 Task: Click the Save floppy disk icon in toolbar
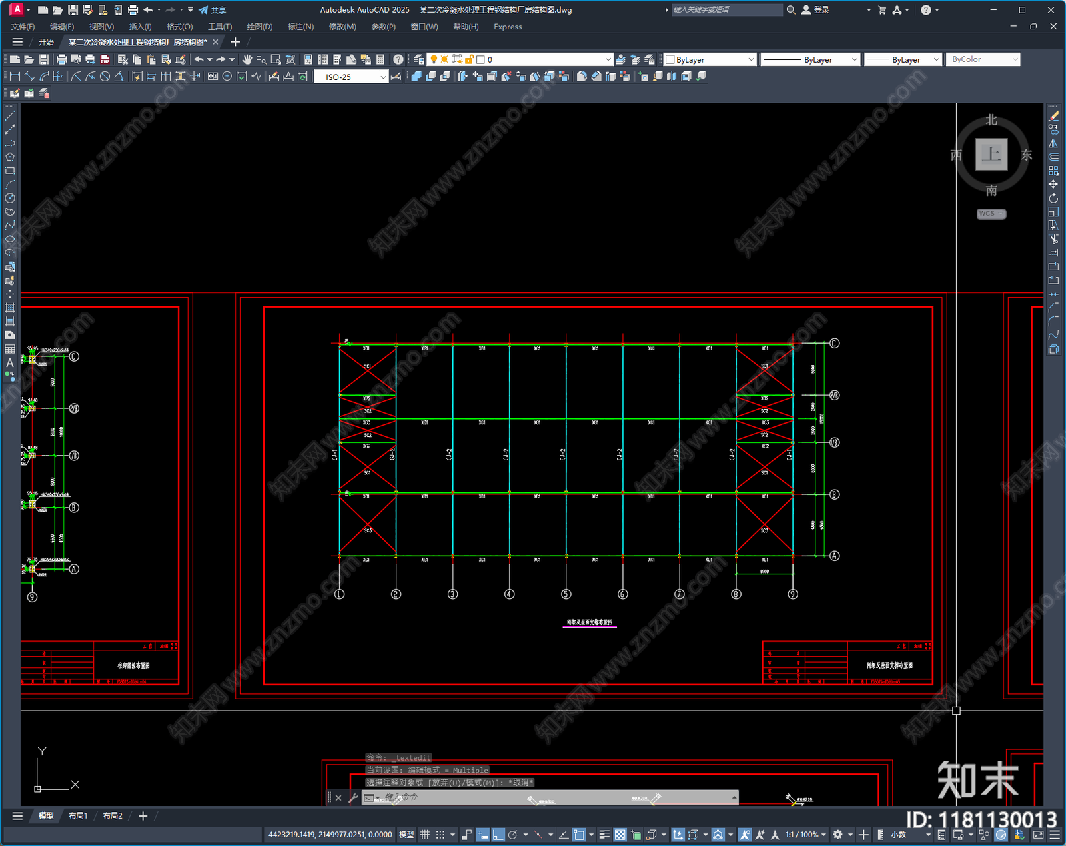point(43,59)
